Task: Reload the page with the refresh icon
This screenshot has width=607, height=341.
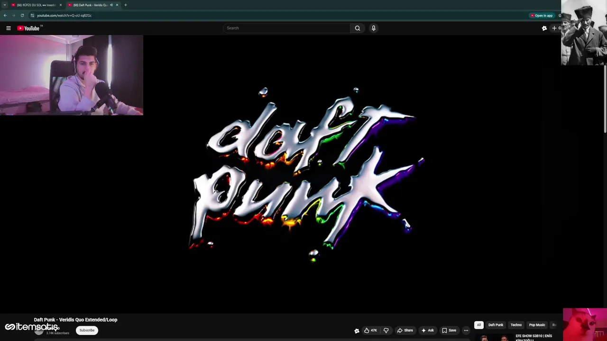Action: [22, 15]
